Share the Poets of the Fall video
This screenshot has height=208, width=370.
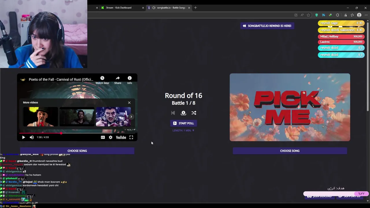pyautogui.click(x=118, y=80)
